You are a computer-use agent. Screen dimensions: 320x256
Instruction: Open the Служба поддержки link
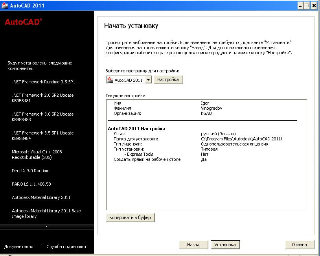tap(66, 247)
